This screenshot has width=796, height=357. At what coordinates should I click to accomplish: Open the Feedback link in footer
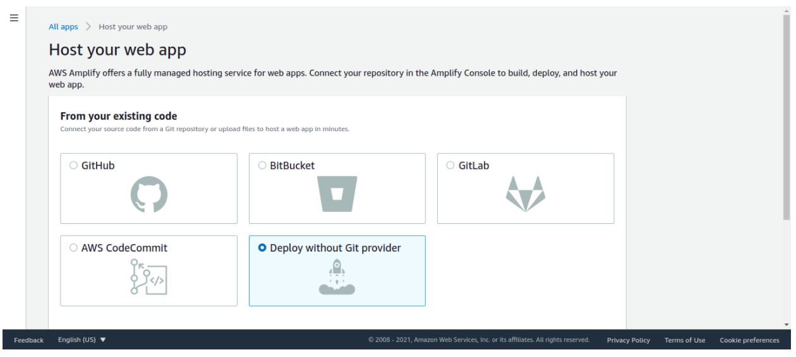click(x=29, y=340)
